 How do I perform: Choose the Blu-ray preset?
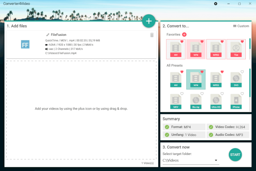[196, 101]
